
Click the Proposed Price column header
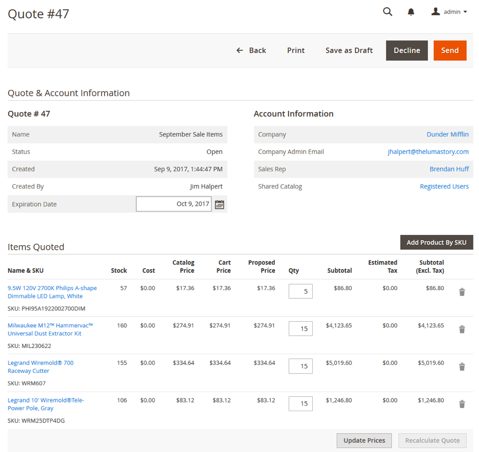(262, 267)
